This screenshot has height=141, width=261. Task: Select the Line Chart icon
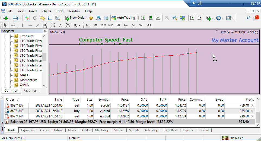(158, 18)
